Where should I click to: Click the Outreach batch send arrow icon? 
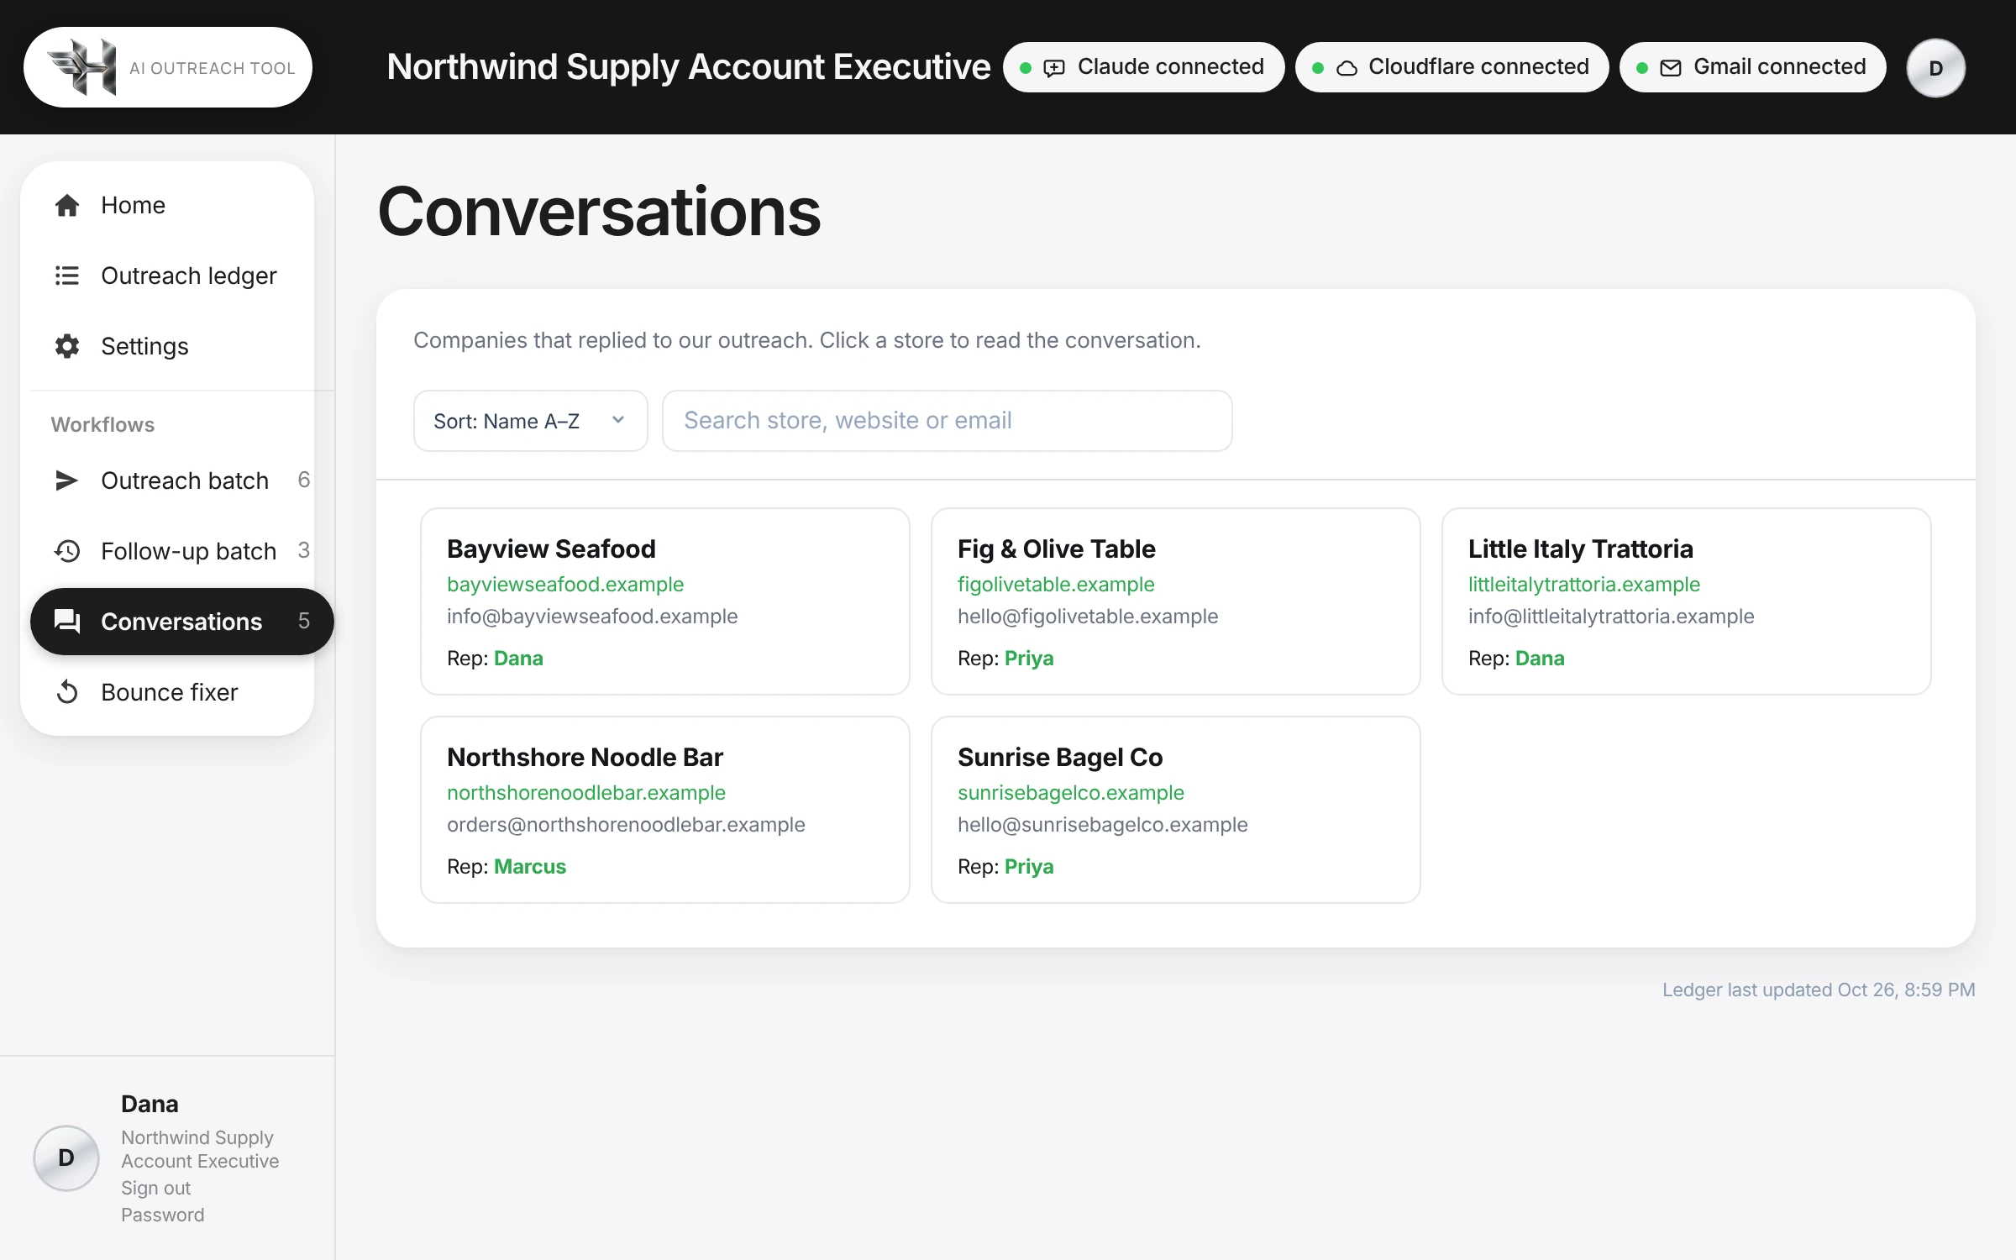[x=67, y=480]
